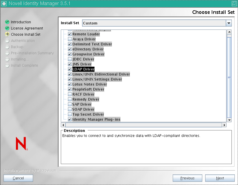Uncheck Identity Manager Plug-ins
This screenshot has width=238, height=185.
[x=70, y=119]
